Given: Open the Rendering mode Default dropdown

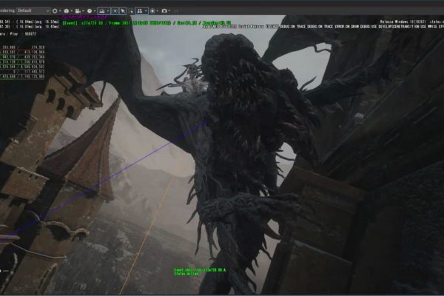Looking at the screenshot, I should pos(33,11).
